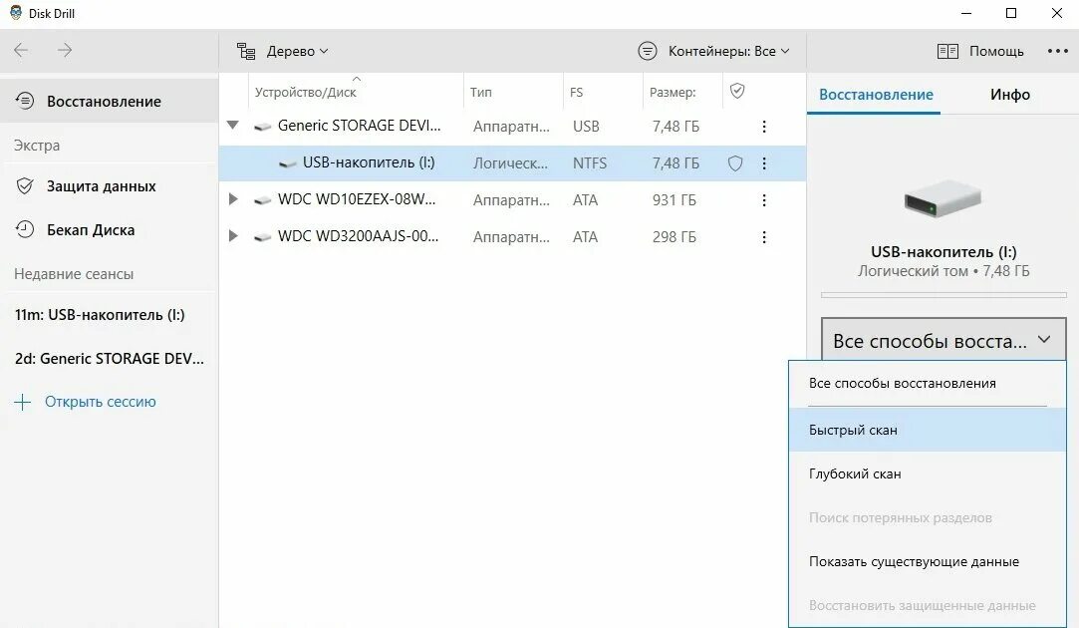This screenshot has height=628, width=1079.
Task: Open options menu for Generic STORAGE row
Action: click(764, 127)
